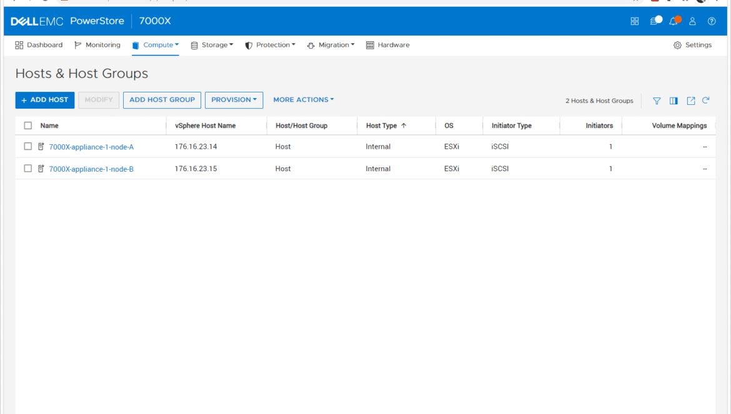The image size is (731, 414).
Task: Open Settings from the navigation bar
Action: tap(693, 45)
